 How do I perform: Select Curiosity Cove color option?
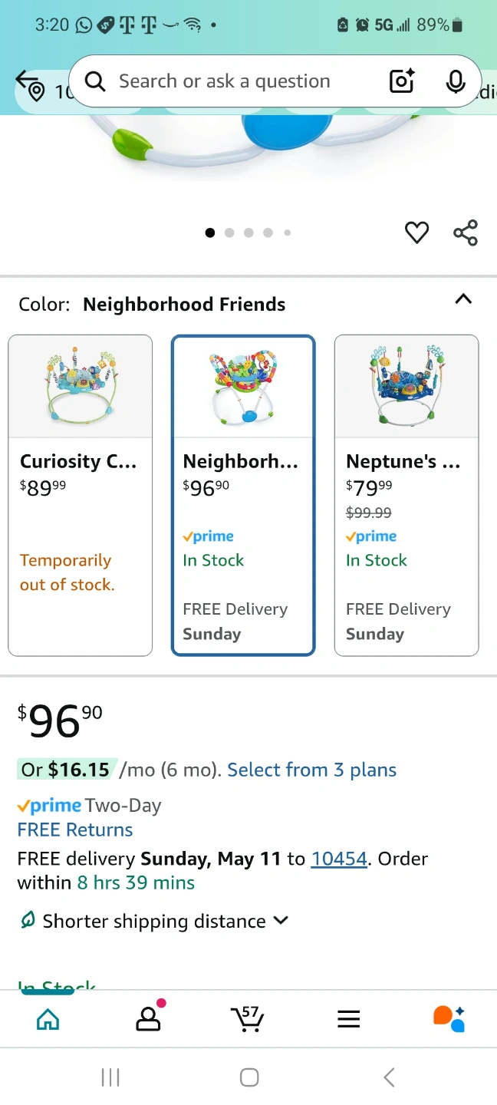pos(81,495)
